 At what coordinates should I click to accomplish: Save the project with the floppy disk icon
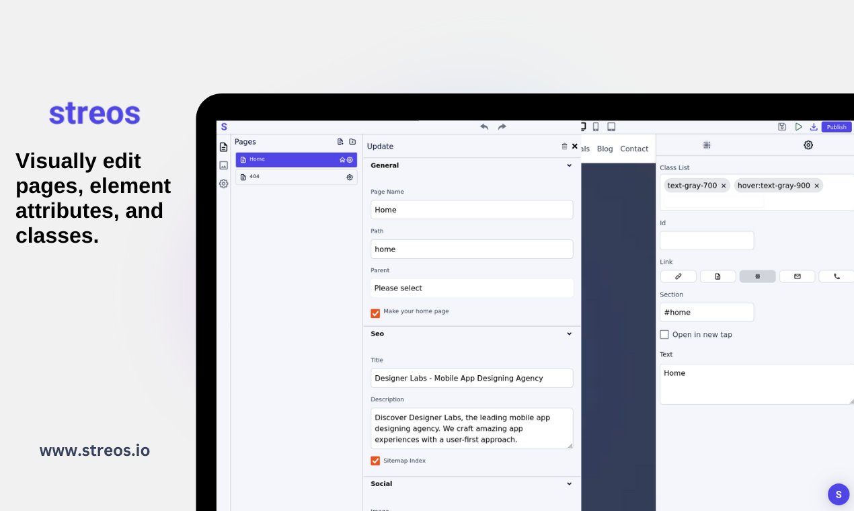[782, 126]
